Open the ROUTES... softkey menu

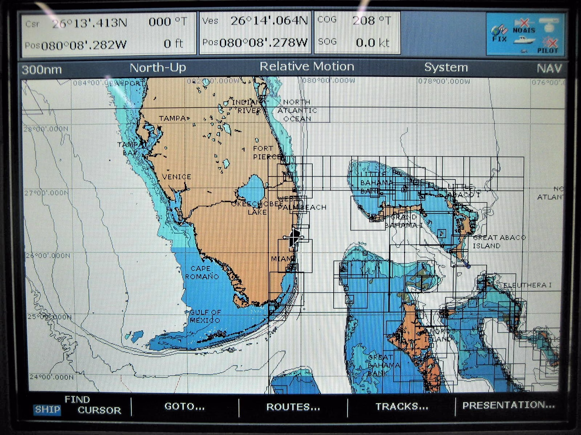point(293,407)
